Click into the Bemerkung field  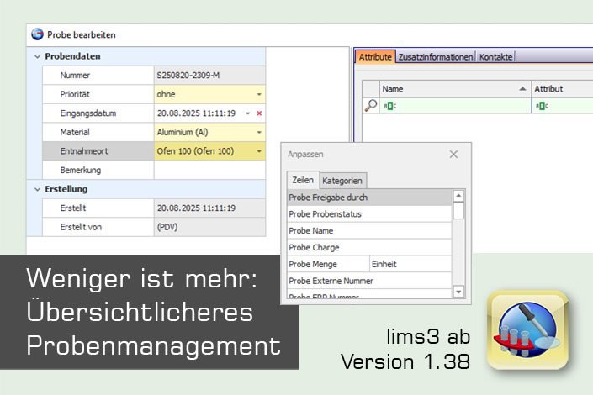pyautogui.click(x=209, y=170)
